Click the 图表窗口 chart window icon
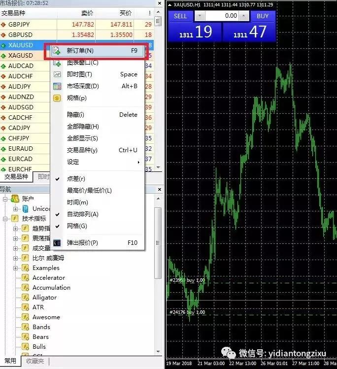 tap(57, 63)
